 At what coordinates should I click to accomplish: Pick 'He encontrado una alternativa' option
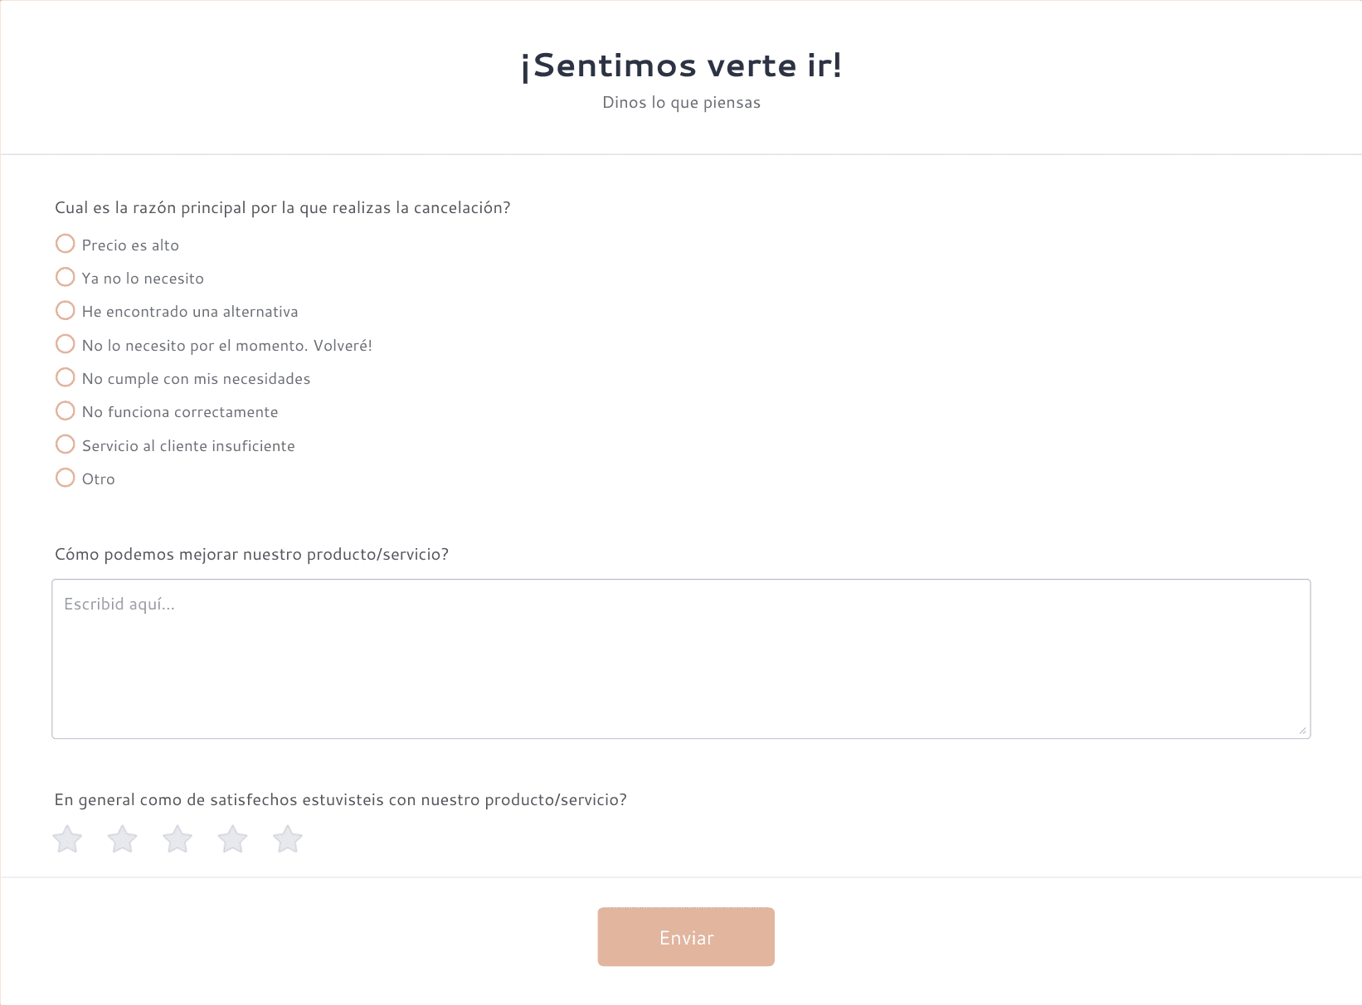[65, 310]
